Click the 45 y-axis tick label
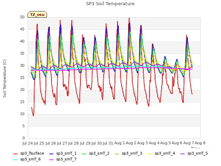 click(x=22, y=29)
